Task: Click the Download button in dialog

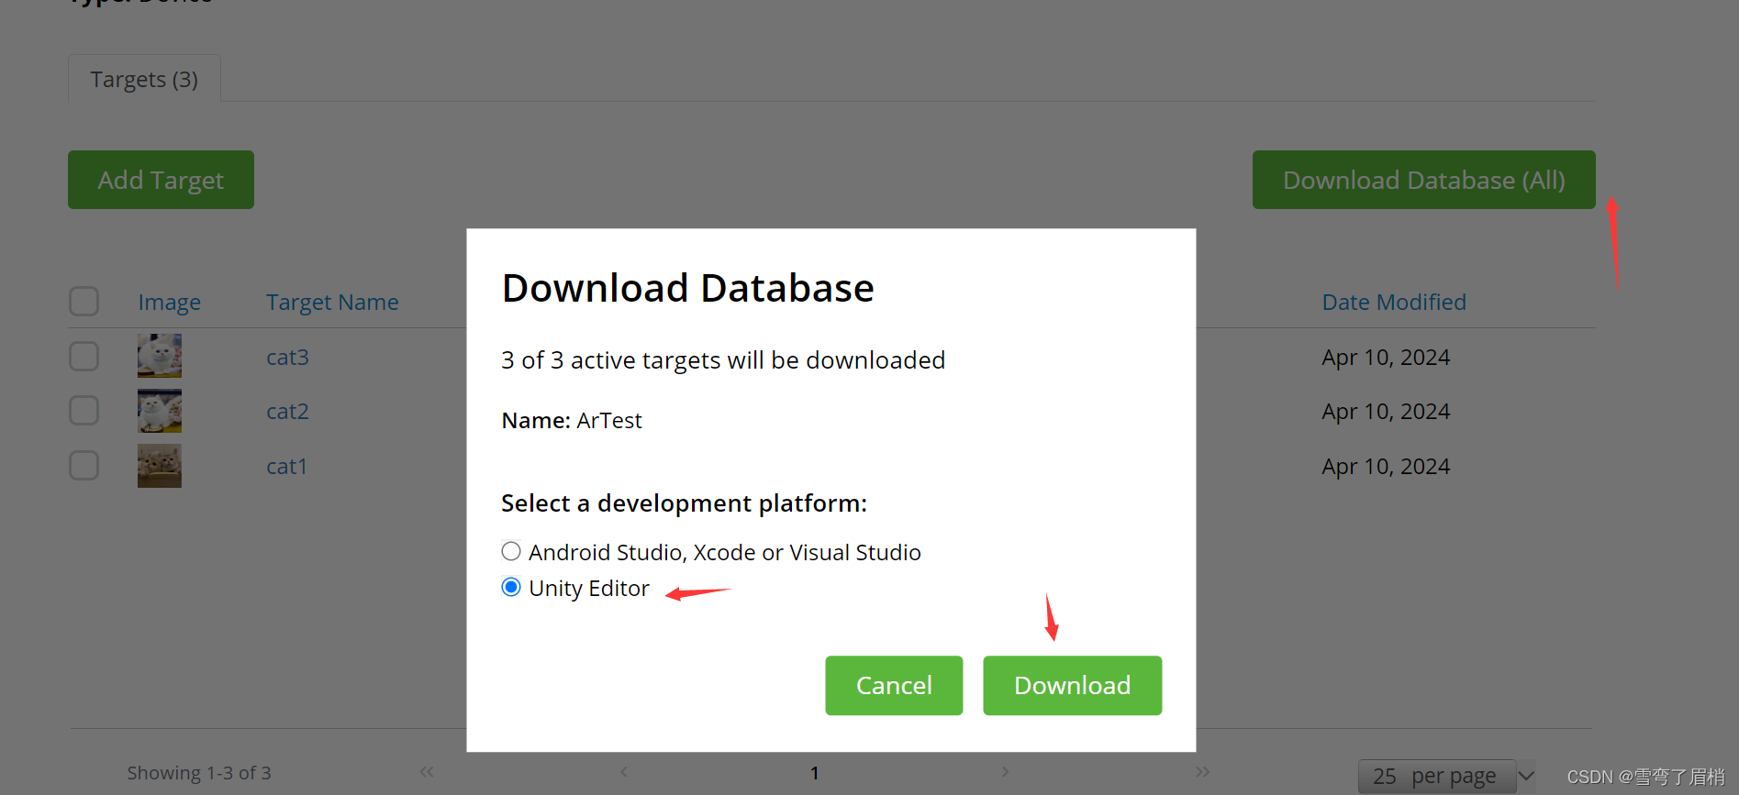Action: tap(1072, 685)
